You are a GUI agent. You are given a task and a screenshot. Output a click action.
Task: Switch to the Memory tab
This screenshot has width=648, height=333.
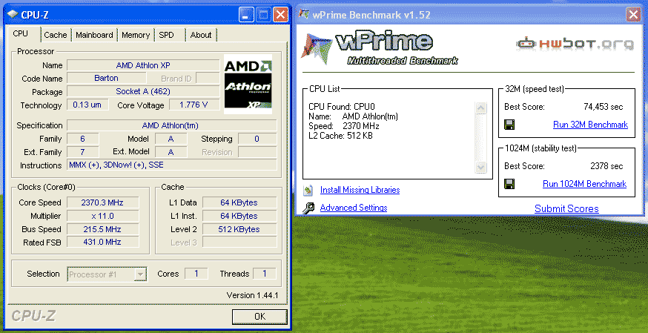coord(136,35)
